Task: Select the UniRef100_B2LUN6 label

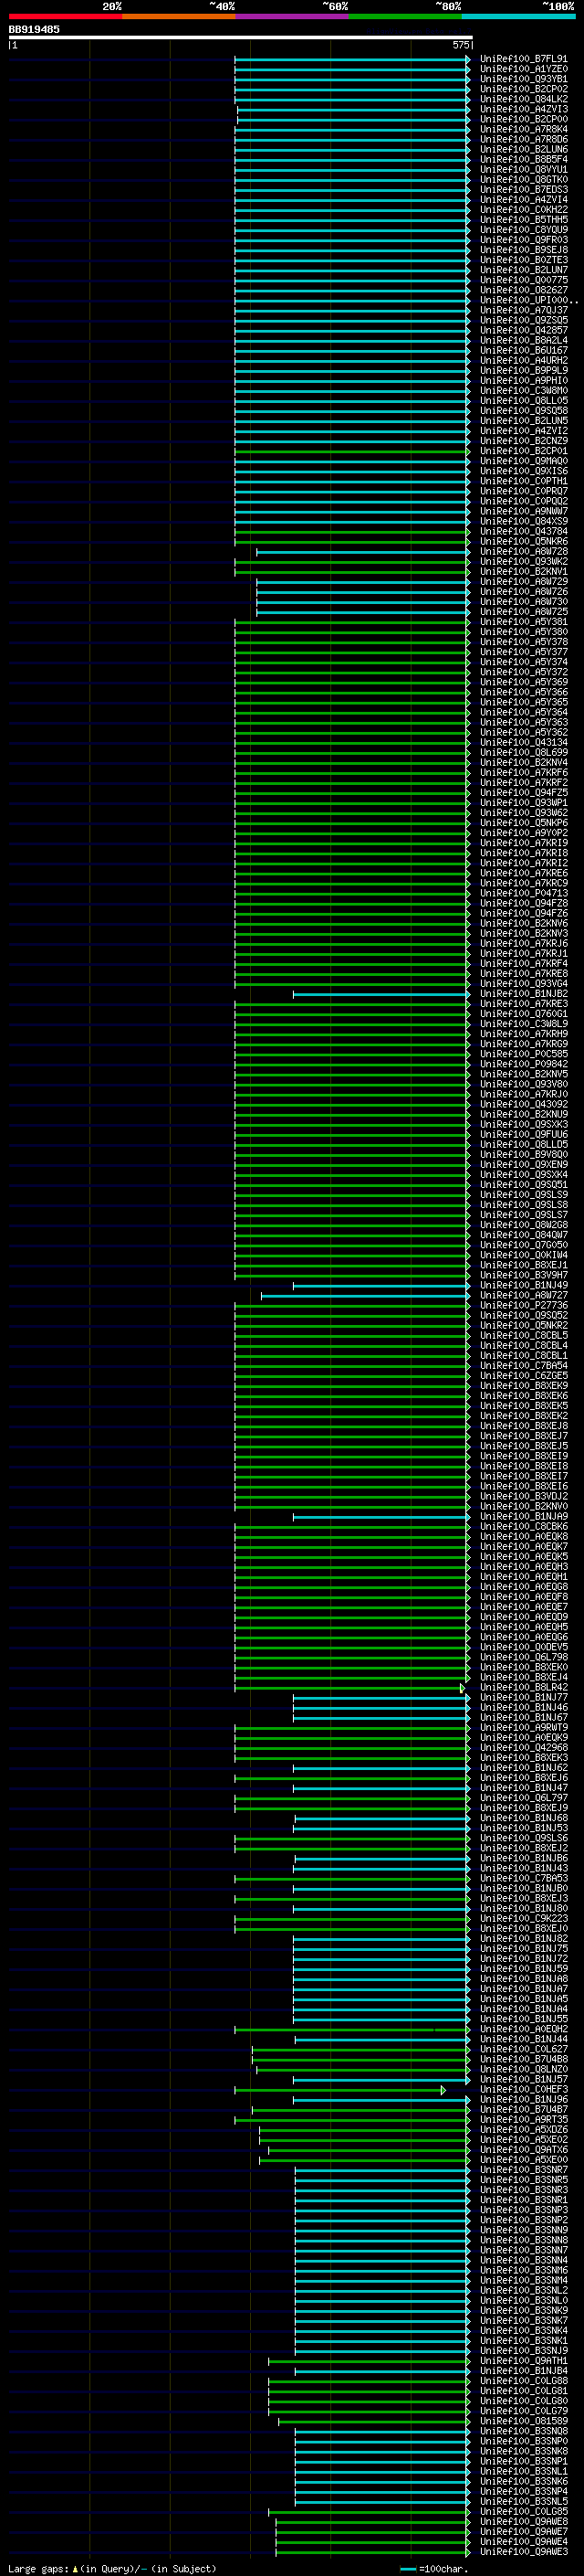Action: [x=523, y=149]
